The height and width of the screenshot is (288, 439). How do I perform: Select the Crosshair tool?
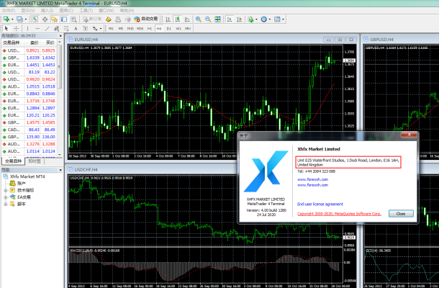(x=17, y=28)
